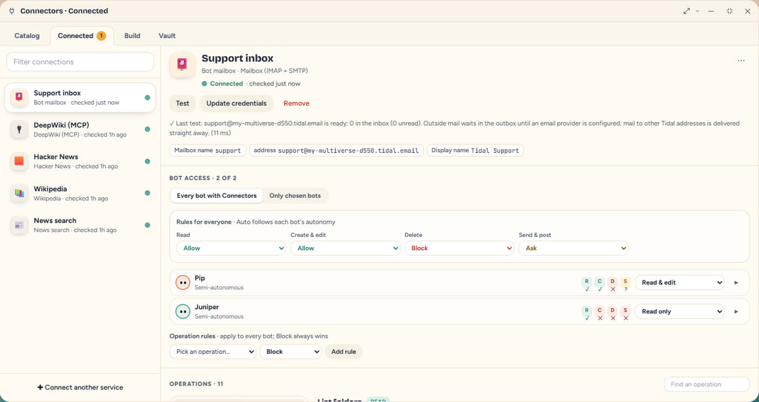The width and height of the screenshot is (759, 402).
Task: Click Pip's Read permission badge
Action: click(x=587, y=284)
